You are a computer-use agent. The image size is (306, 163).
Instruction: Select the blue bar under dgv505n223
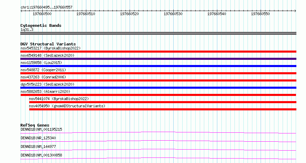tap(158, 88)
